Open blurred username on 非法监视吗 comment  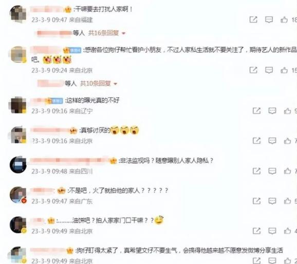69,161
